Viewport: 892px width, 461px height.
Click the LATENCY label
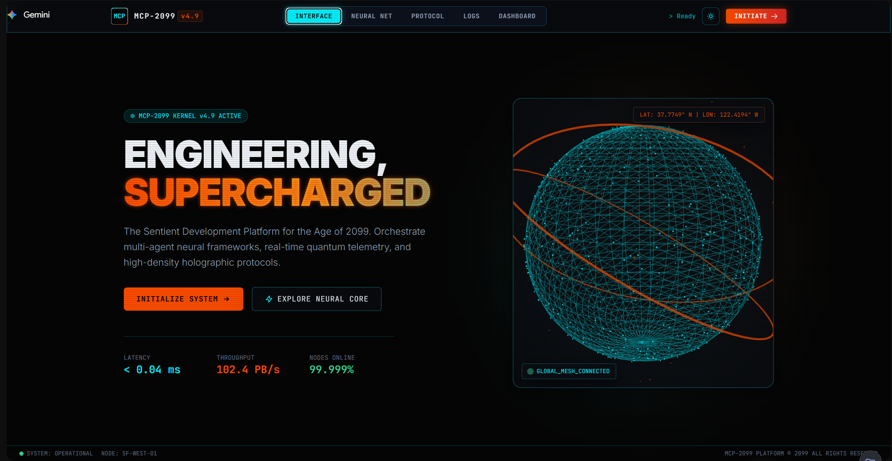coord(137,358)
